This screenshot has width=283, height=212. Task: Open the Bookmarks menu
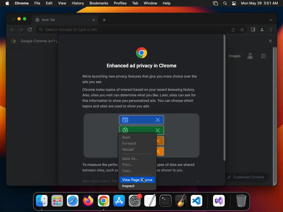coord(99,3)
